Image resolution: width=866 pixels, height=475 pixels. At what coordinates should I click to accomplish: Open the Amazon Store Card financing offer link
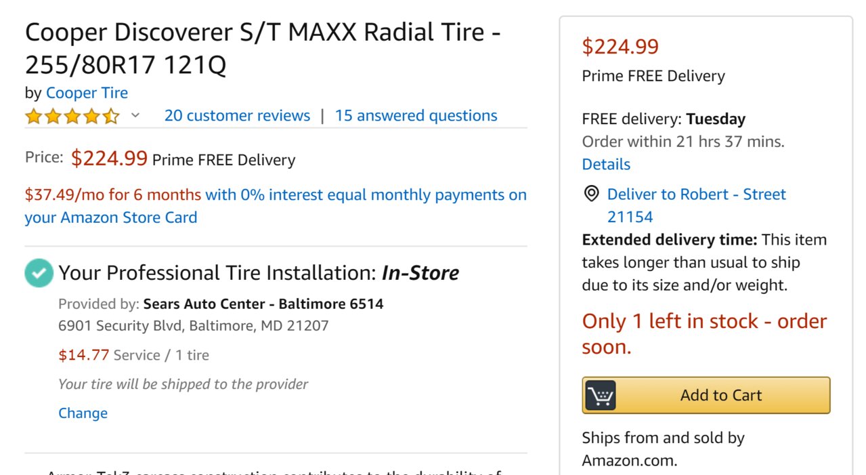coord(276,206)
